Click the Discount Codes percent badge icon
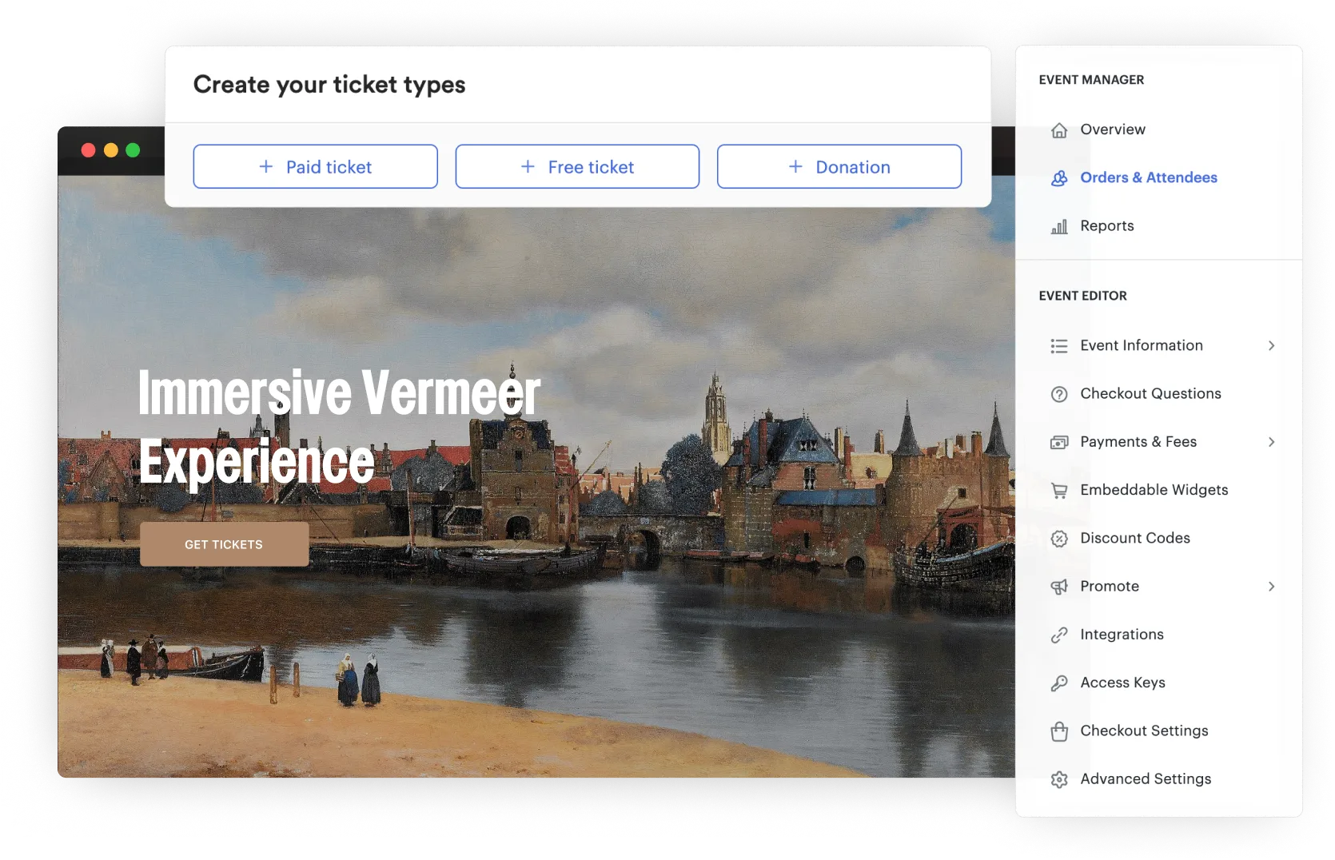The width and height of the screenshot is (1335, 860). [1059, 539]
